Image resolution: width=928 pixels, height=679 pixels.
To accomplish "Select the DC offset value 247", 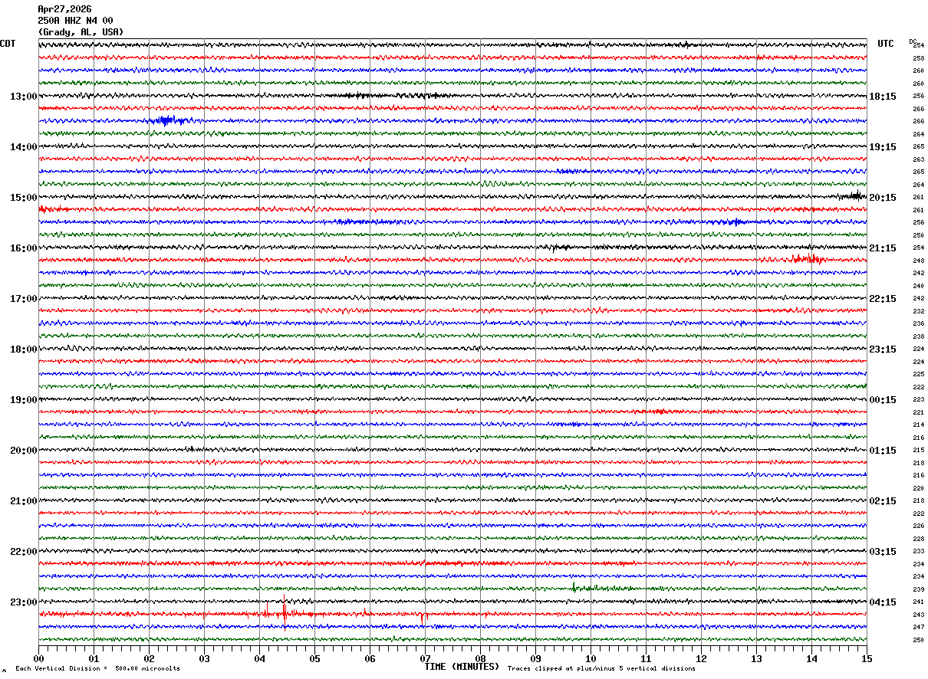I will [x=918, y=627].
